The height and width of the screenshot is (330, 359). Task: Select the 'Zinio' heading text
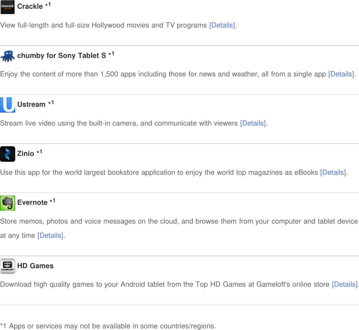point(26,153)
